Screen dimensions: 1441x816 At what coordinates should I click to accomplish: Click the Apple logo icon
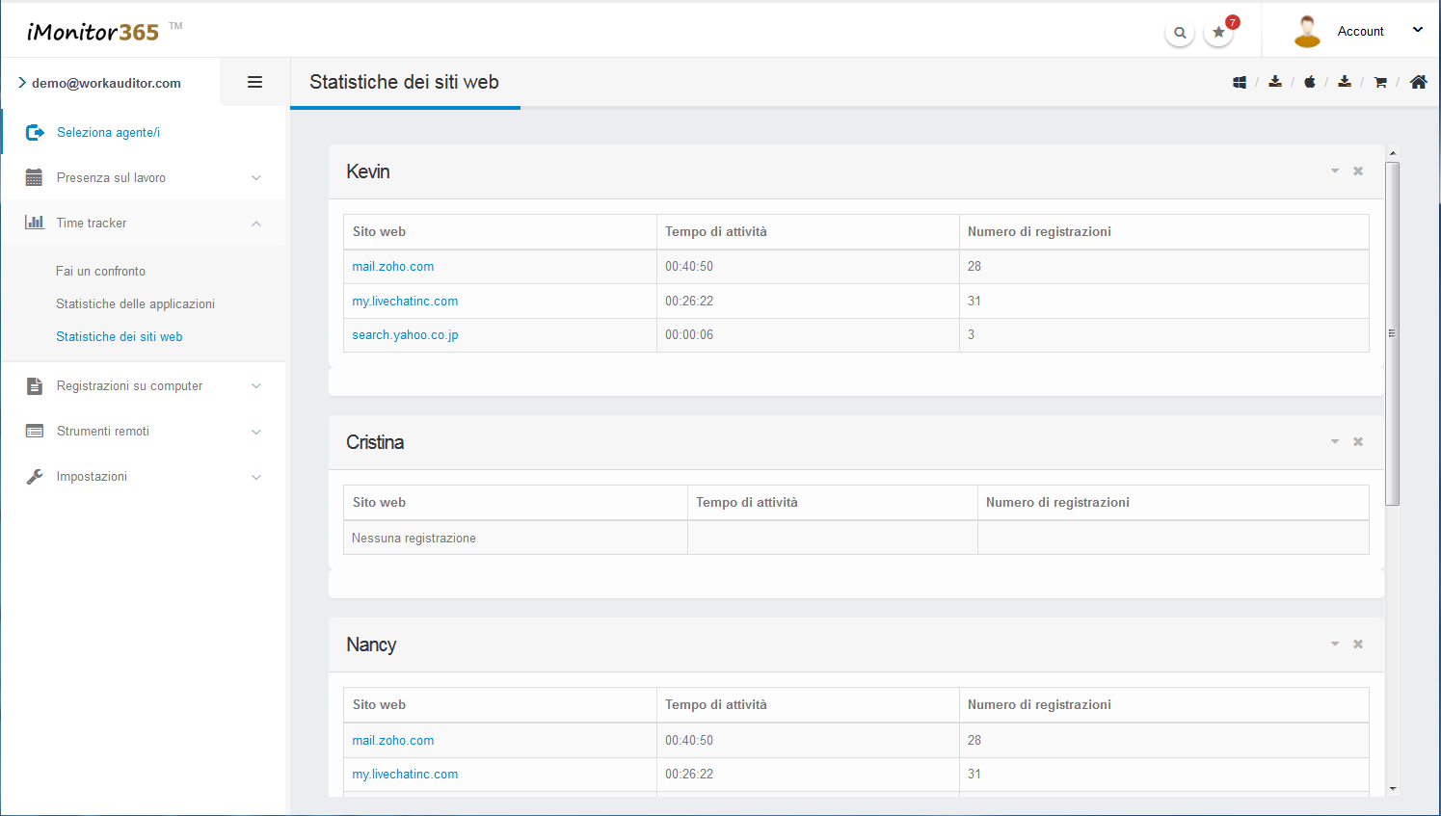click(x=1310, y=83)
